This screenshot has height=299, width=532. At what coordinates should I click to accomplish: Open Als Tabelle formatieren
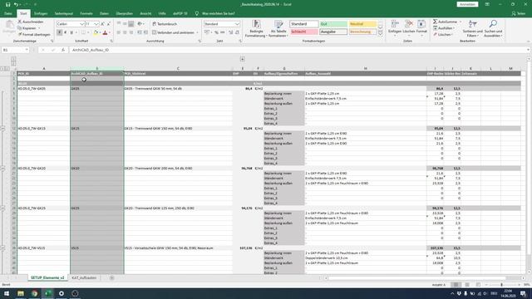pyautogui.click(x=279, y=29)
